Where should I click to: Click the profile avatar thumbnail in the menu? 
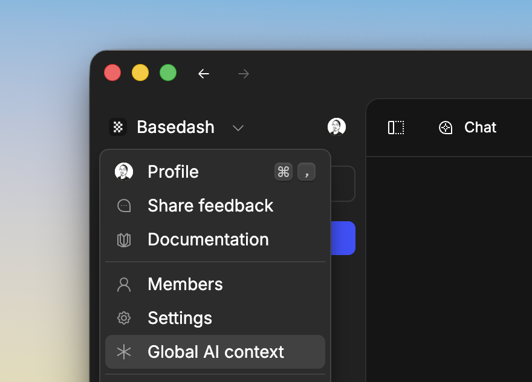point(124,171)
